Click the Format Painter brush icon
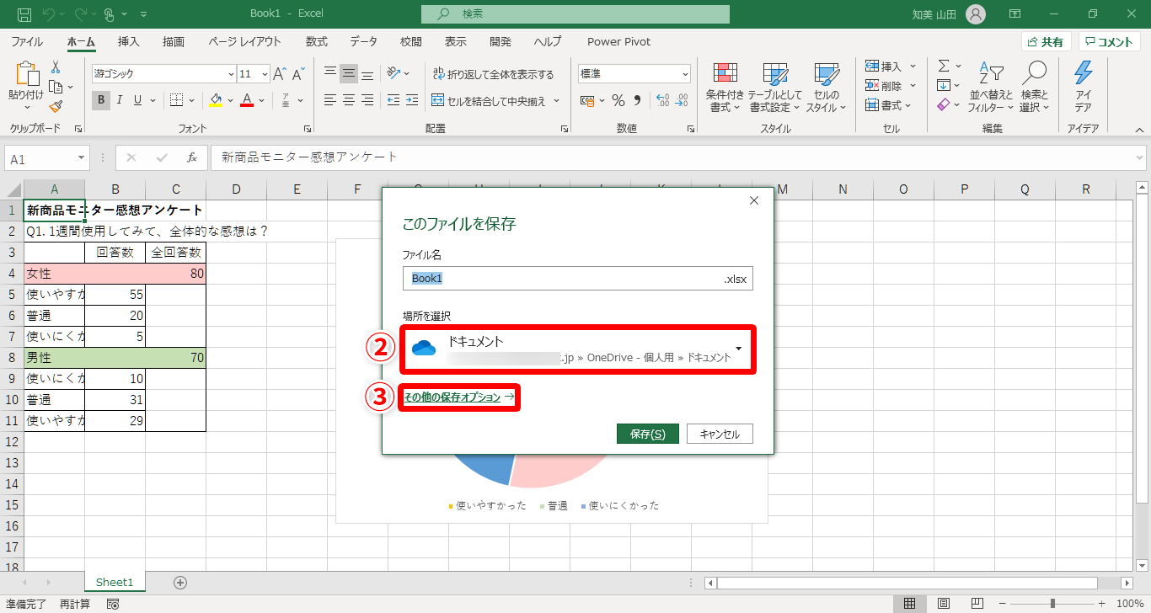Screen dimensions: 1151x613 56,106
